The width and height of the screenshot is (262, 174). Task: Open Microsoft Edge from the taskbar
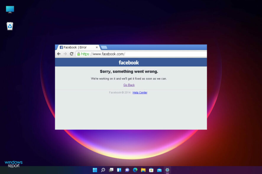click(135, 170)
